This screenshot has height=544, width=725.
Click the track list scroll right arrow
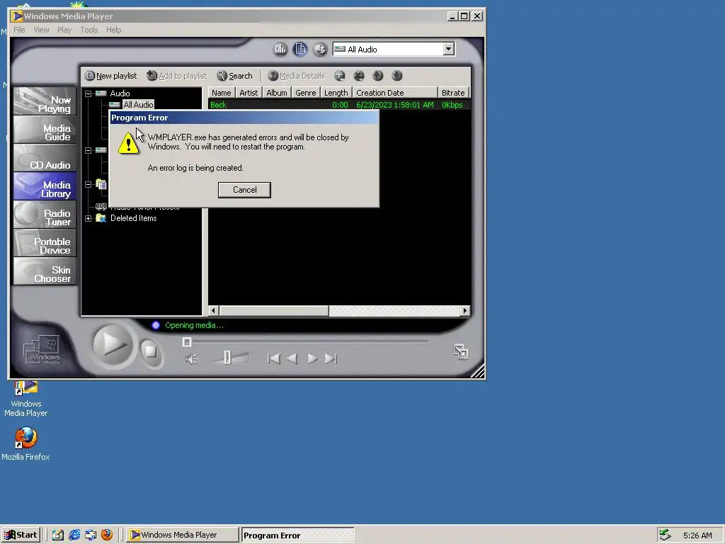[464, 311]
